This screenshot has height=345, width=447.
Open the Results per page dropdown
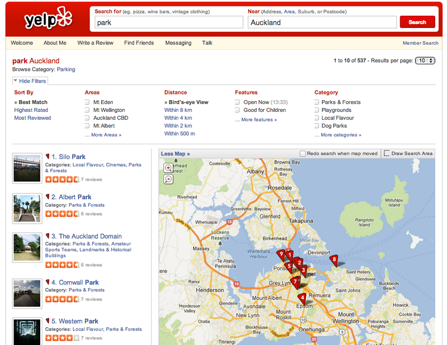(425, 60)
